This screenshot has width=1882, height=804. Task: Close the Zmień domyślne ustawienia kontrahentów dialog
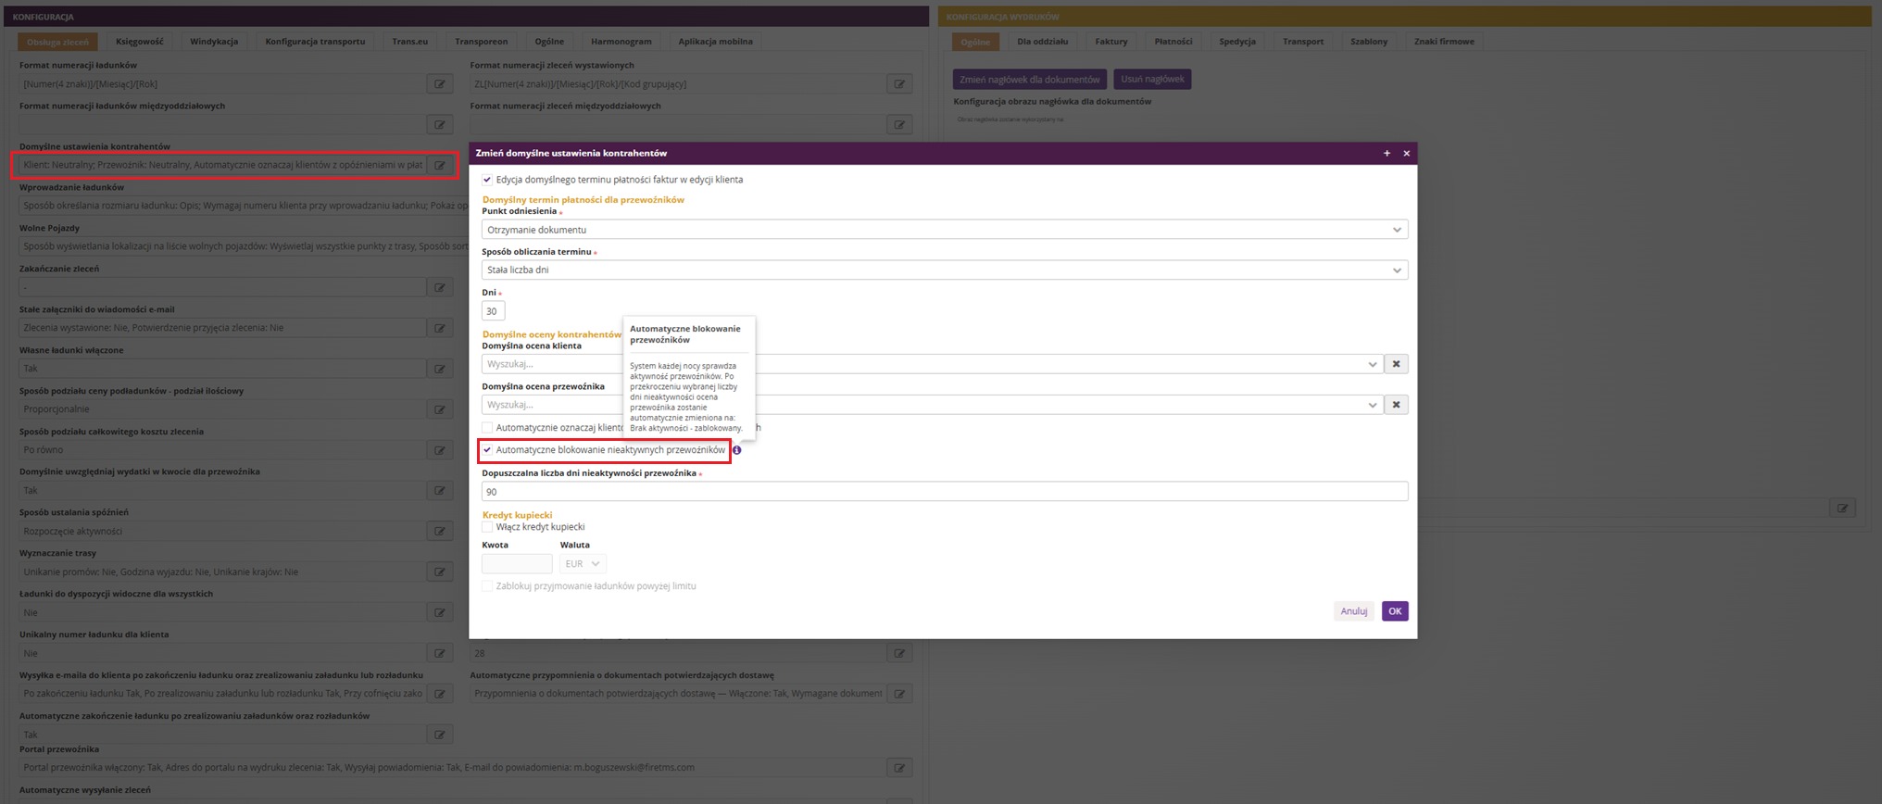tap(1406, 154)
